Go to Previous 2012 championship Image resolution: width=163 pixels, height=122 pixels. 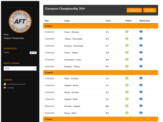(134, 10)
